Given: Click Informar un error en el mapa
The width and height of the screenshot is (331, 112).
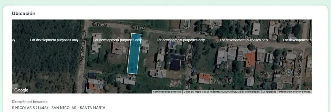Looking at the screenshot, I should pyautogui.click(x=295, y=92).
